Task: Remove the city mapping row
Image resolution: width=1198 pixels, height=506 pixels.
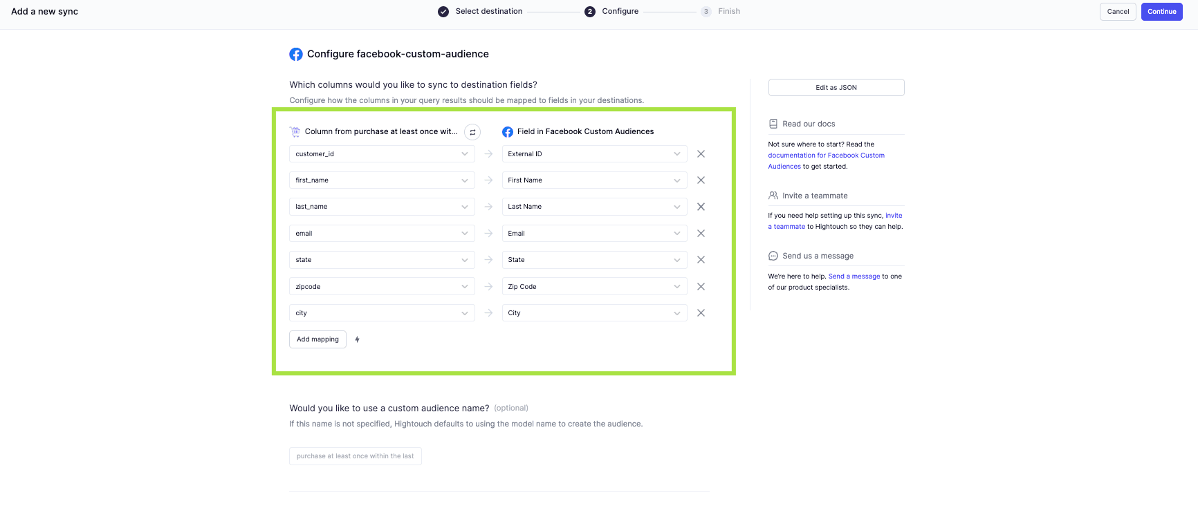Action: (x=701, y=313)
